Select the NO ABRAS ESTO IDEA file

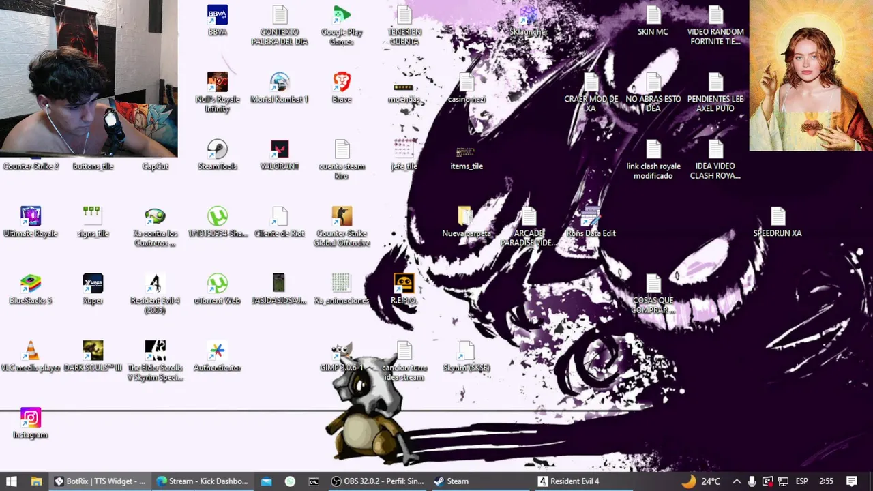[x=653, y=92]
